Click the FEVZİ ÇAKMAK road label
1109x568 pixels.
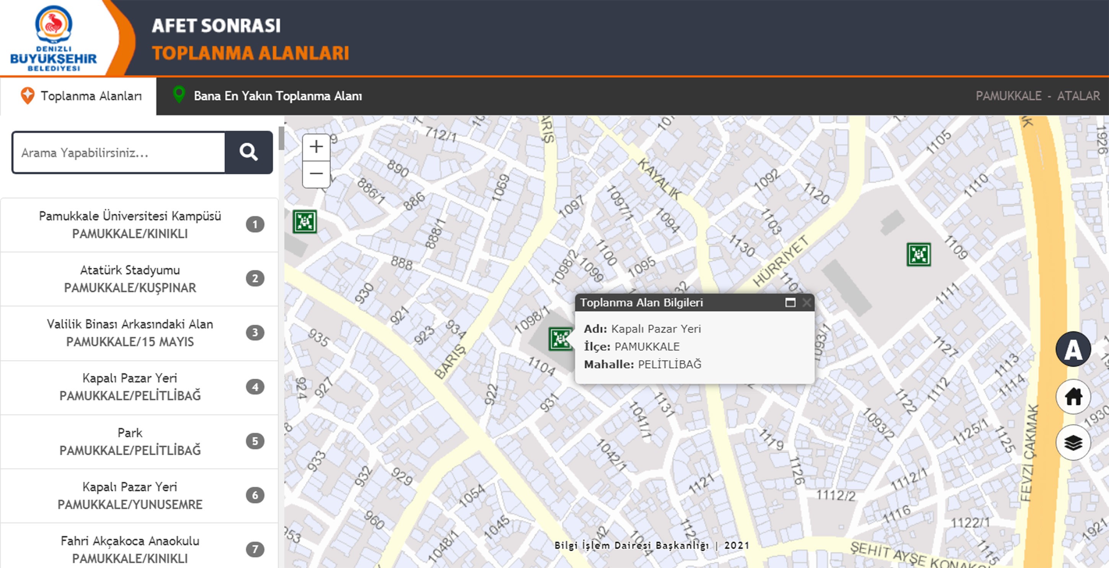coord(1029,452)
